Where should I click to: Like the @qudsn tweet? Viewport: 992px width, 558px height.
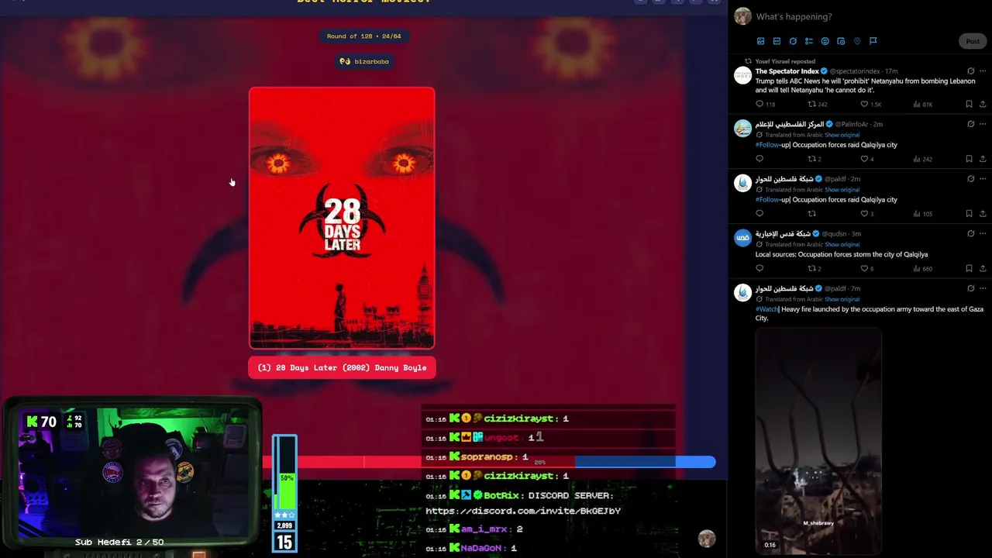[864, 269]
